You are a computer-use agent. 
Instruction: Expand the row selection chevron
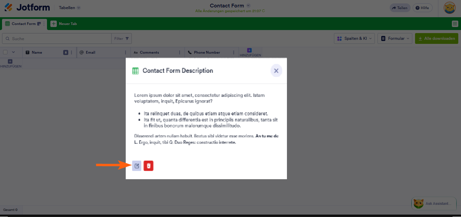[14, 52]
